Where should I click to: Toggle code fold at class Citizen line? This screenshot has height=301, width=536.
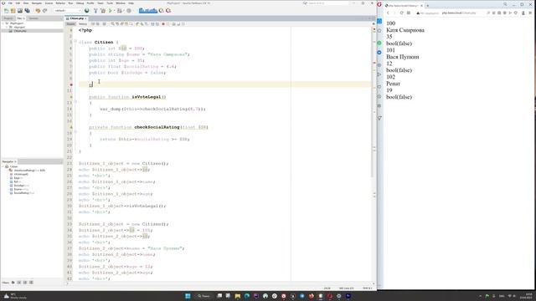(75, 42)
